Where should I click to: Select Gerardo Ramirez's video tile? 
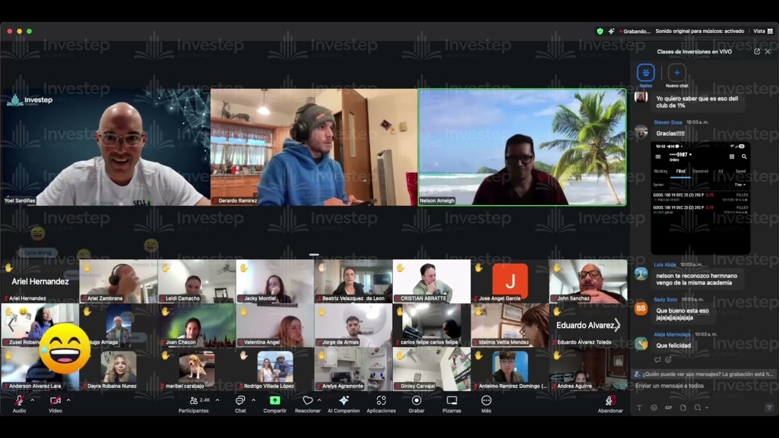313,147
